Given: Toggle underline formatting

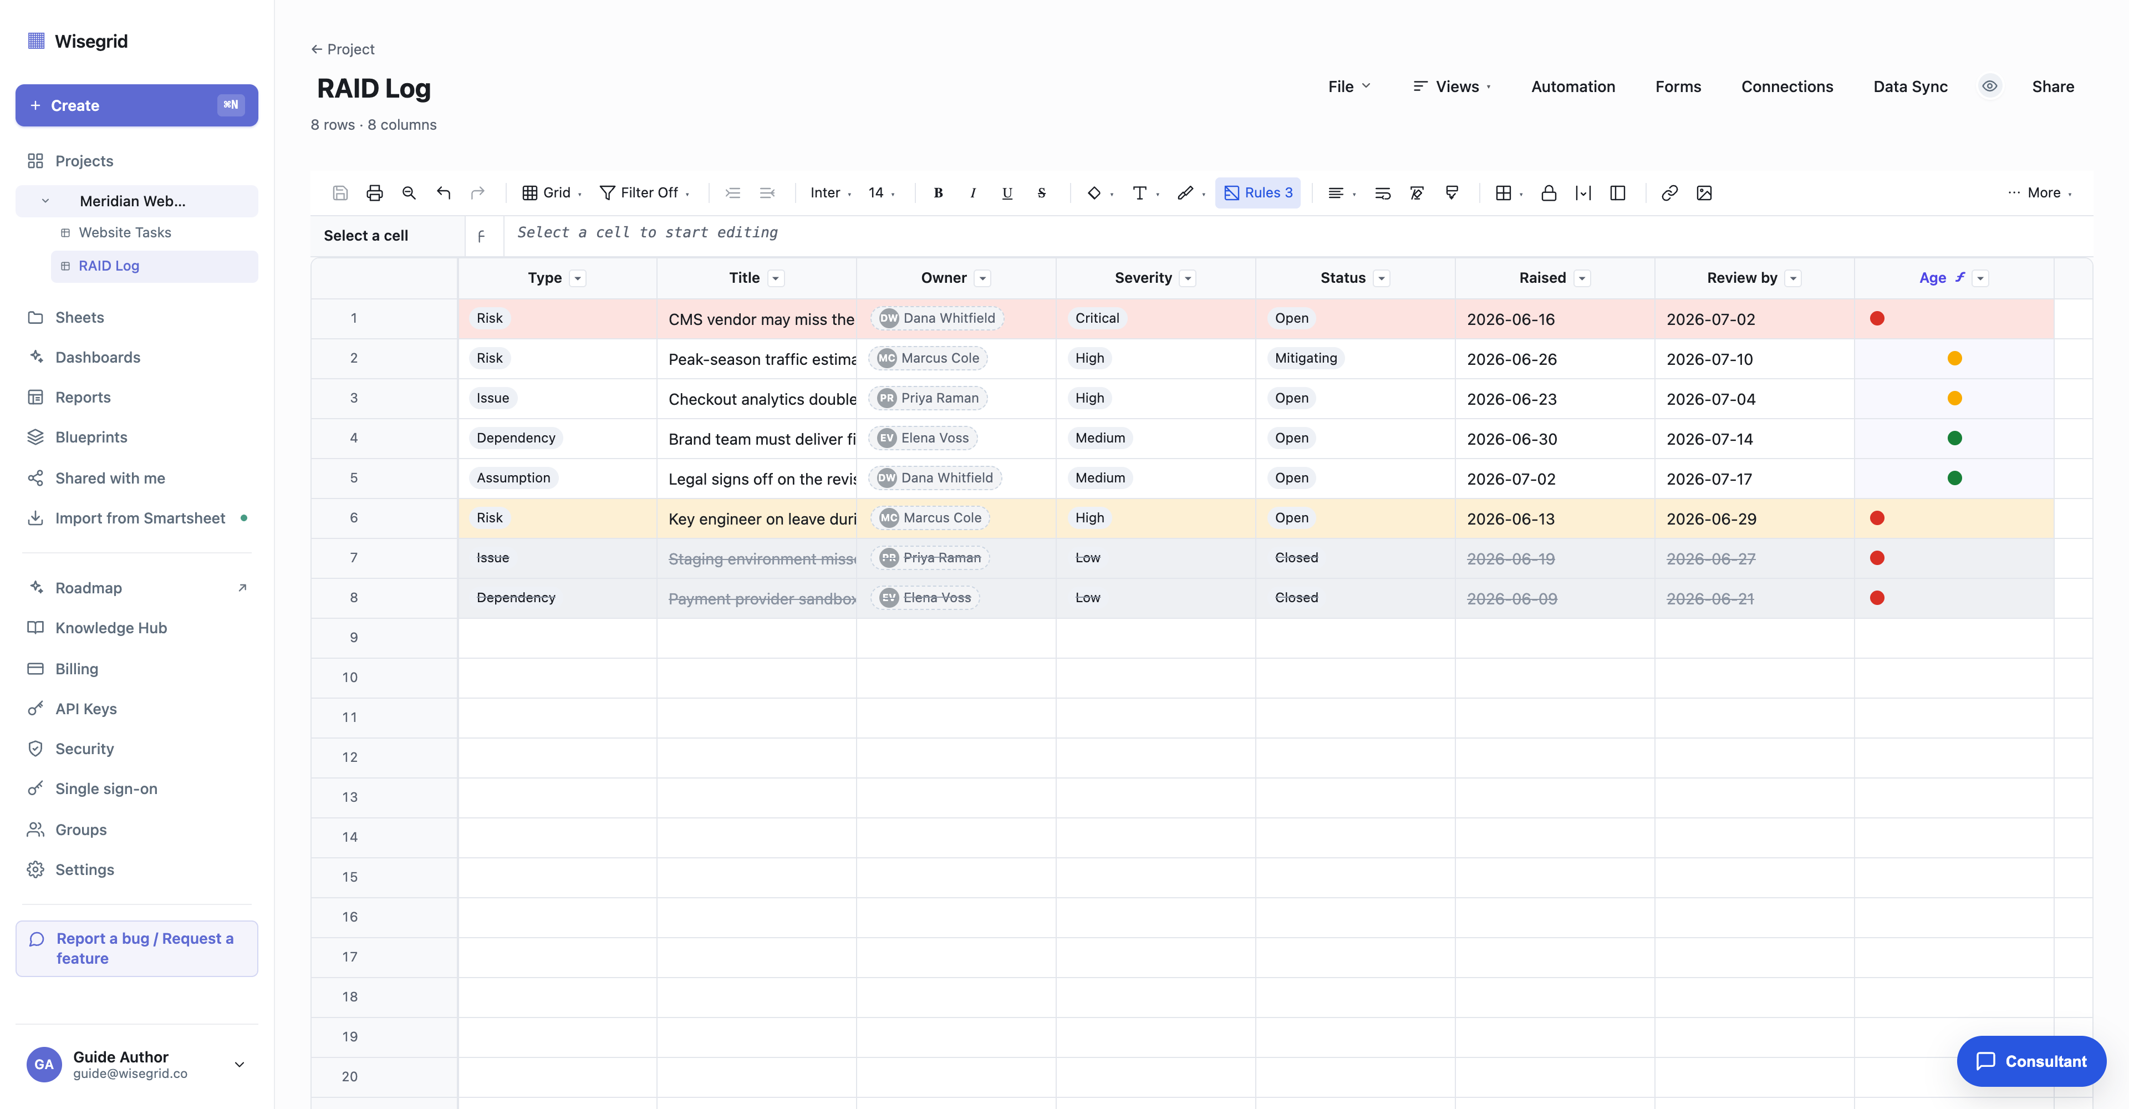Looking at the screenshot, I should point(1007,192).
